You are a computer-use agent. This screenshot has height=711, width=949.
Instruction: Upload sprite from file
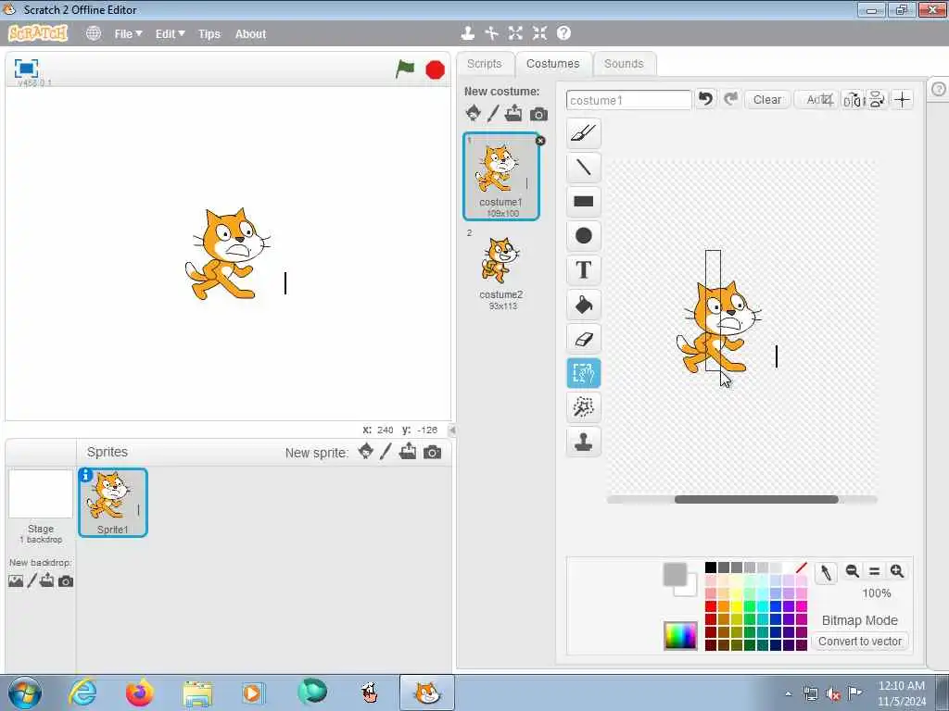[408, 451]
